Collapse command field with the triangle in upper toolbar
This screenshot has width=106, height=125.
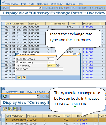46,8
